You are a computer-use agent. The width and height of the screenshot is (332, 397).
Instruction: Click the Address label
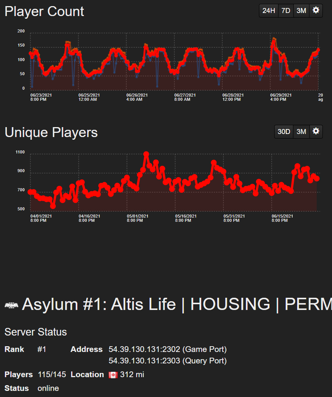coord(86,349)
